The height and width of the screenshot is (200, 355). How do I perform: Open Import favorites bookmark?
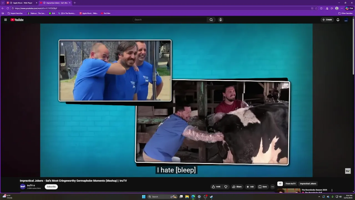[x=15, y=13]
